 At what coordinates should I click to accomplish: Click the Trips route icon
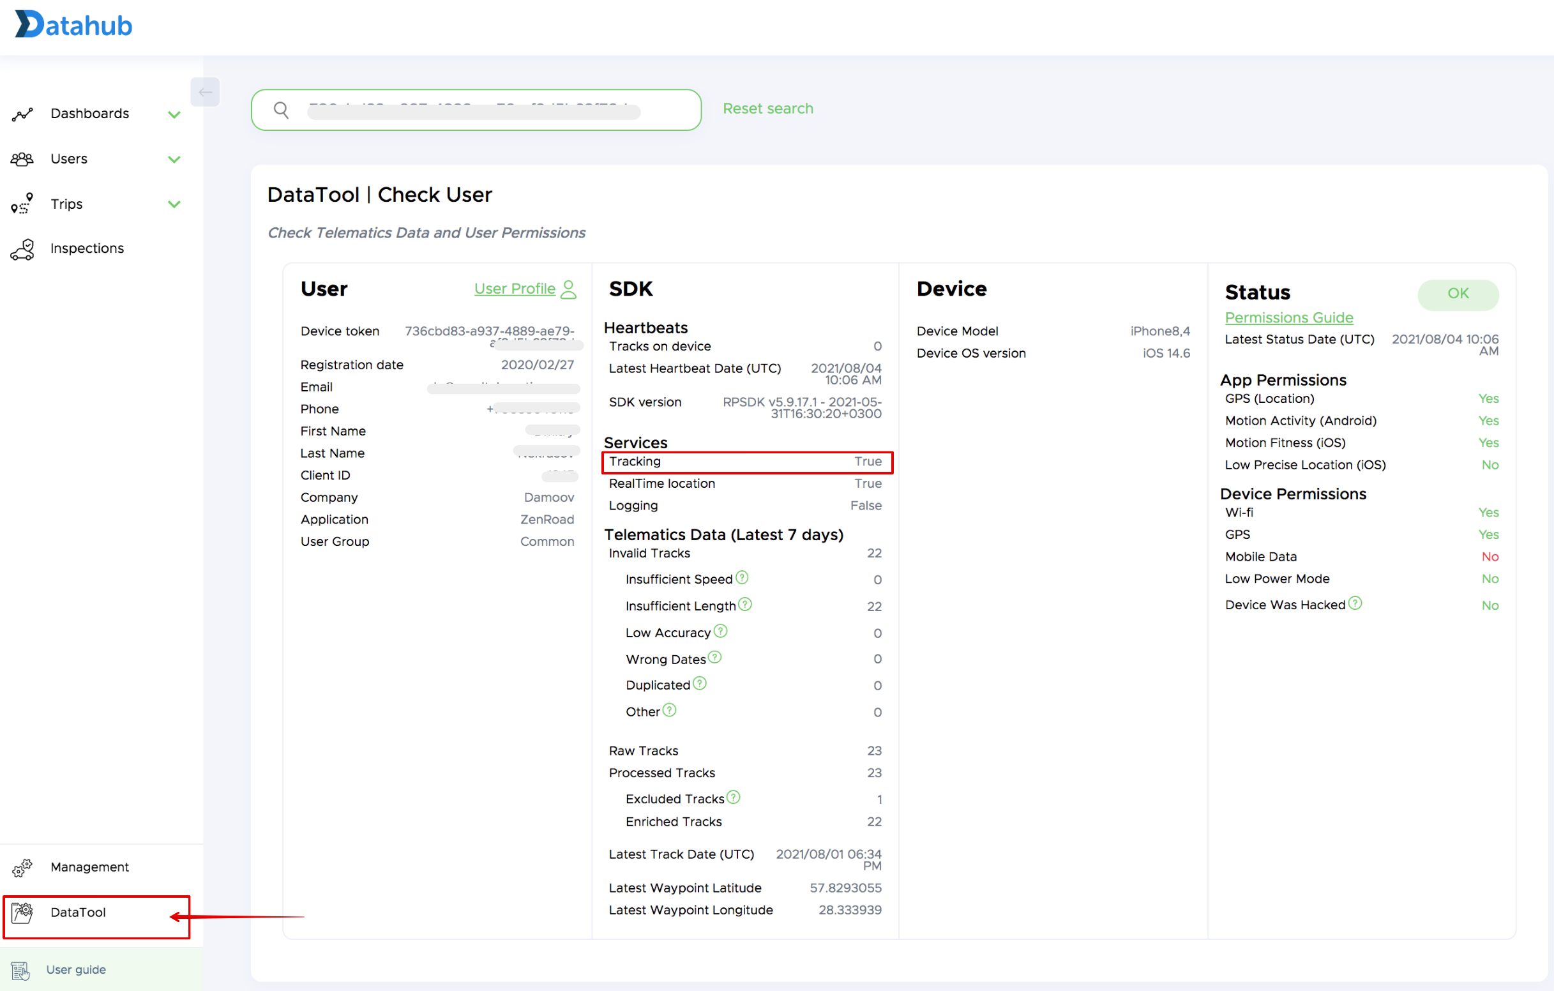(x=22, y=204)
